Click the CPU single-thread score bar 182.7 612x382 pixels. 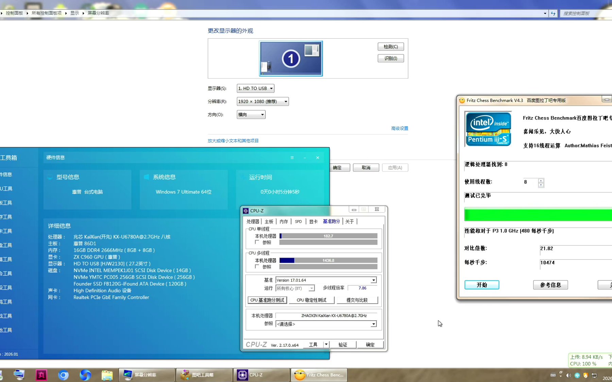coord(328,236)
